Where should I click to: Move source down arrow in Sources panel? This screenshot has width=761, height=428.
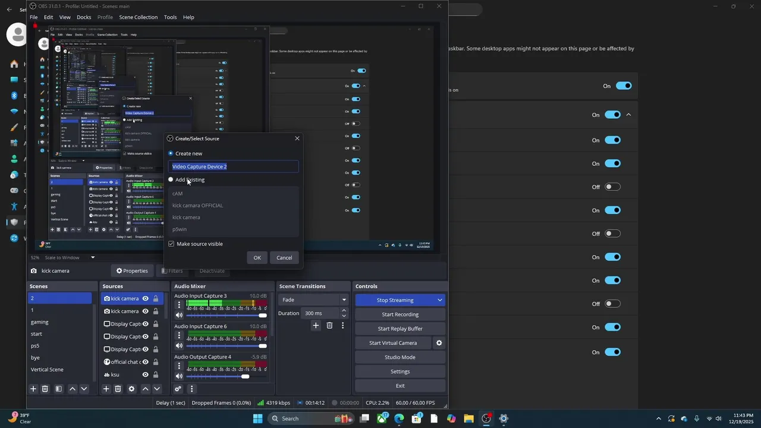point(157,389)
